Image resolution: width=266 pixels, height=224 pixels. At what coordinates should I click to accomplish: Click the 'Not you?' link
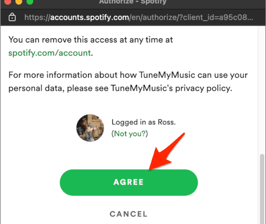click(x=129, y=134)
